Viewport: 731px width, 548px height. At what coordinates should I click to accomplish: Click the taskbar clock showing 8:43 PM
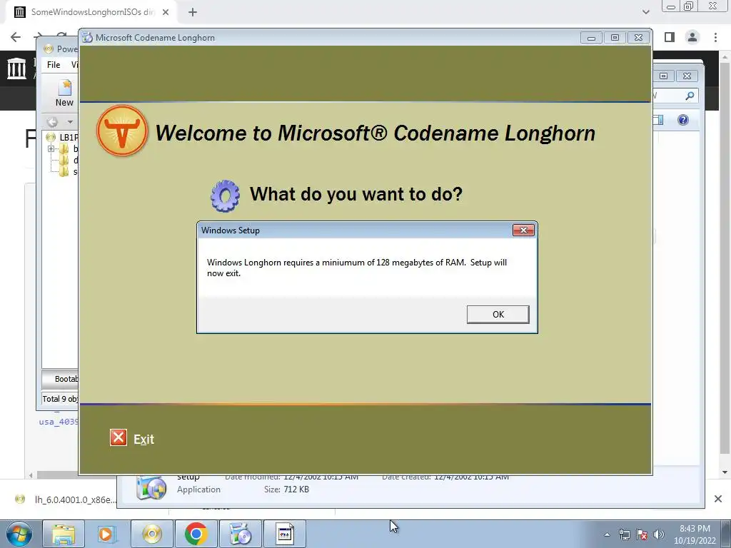[x=695, y=534]
